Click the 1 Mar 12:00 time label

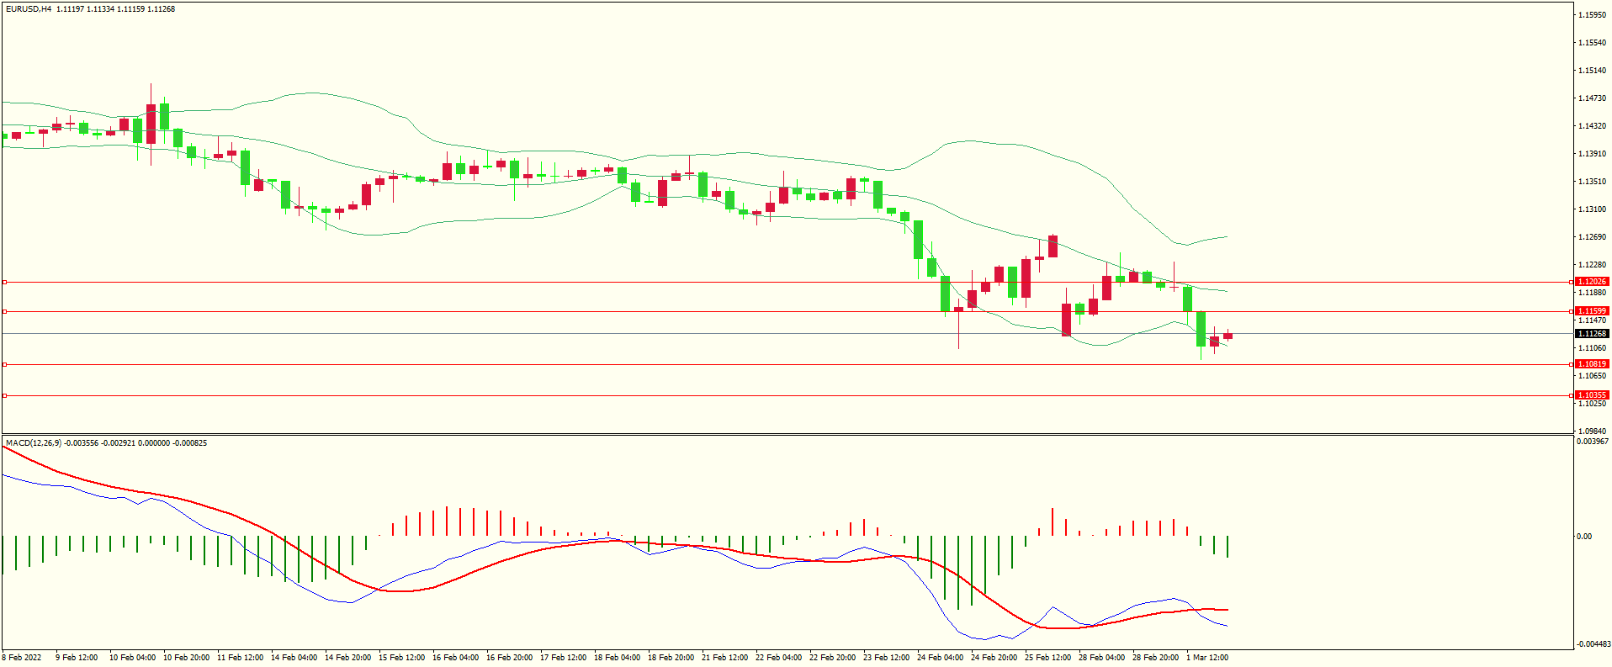1207,658
